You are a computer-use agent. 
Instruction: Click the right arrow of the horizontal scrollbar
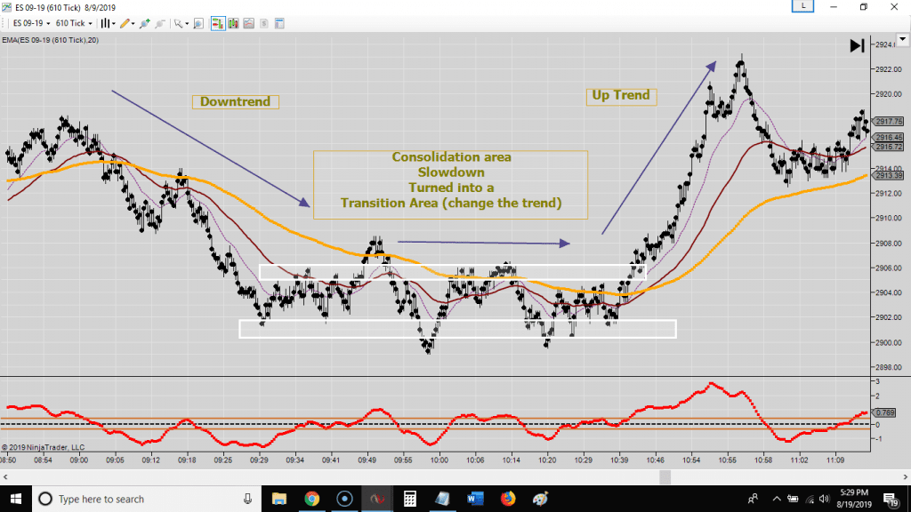pos(905,477)
